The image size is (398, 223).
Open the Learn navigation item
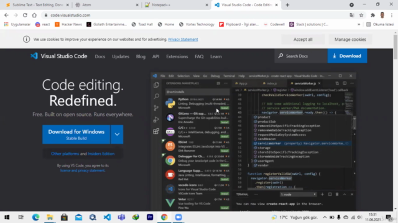coord(216,56)
